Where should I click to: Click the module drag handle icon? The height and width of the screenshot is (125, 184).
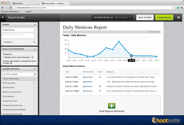pyautogui.click(x=64, y=32)
